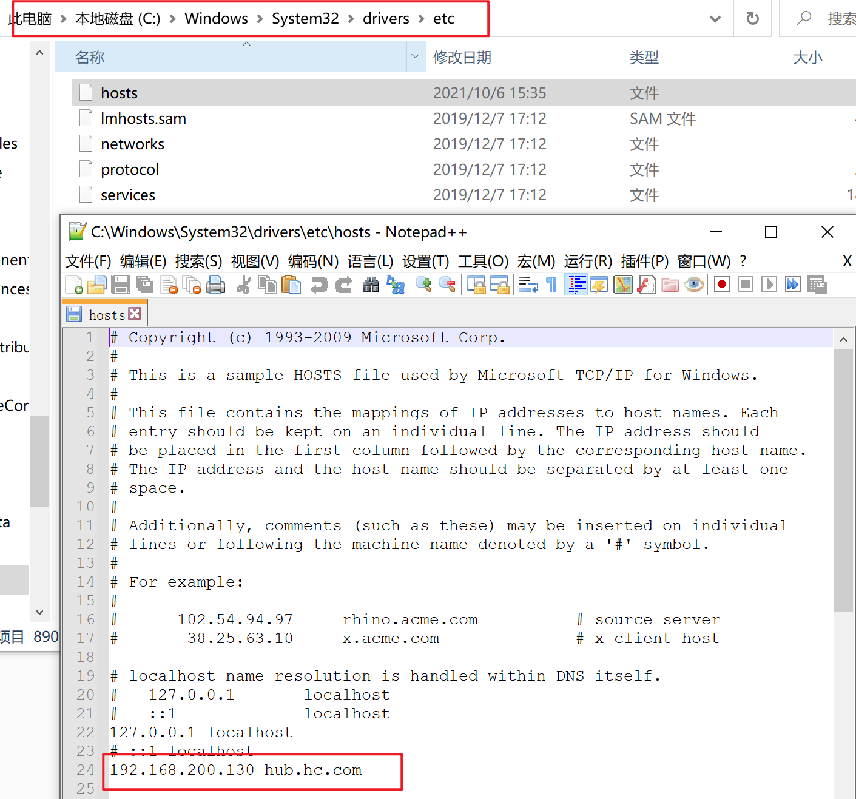Image resolution: width=856 pixels, height=799 pixels.
Task: Click the Replace icon in the toolbar
Action: tap(396, 285)
